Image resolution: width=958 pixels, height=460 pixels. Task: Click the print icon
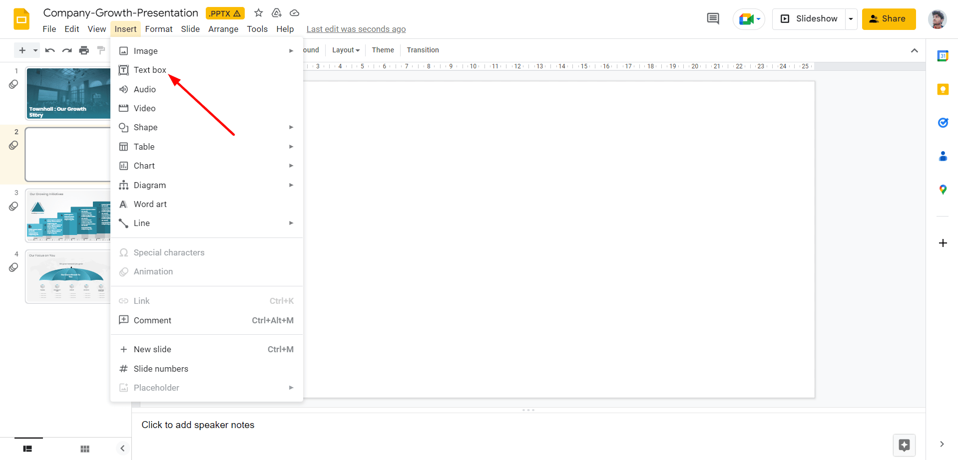pos(84,50)
